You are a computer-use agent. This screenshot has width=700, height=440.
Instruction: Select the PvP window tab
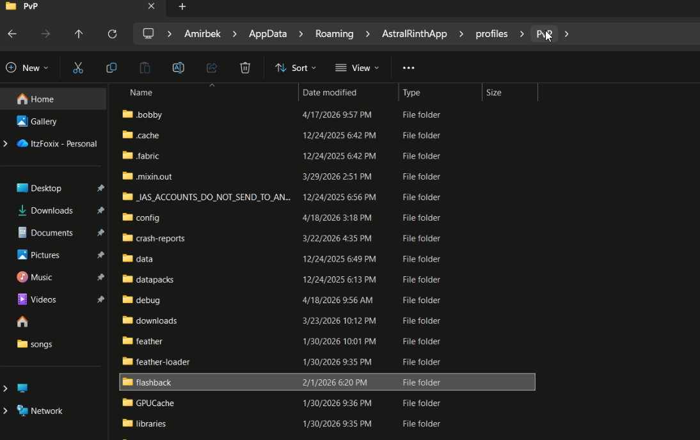(x=83, y=6)
